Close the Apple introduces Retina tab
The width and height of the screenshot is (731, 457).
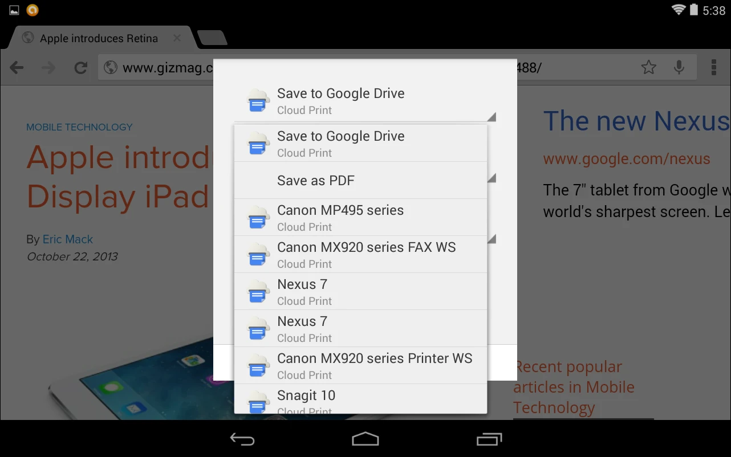pyautogui.click(x=177, y=38)
